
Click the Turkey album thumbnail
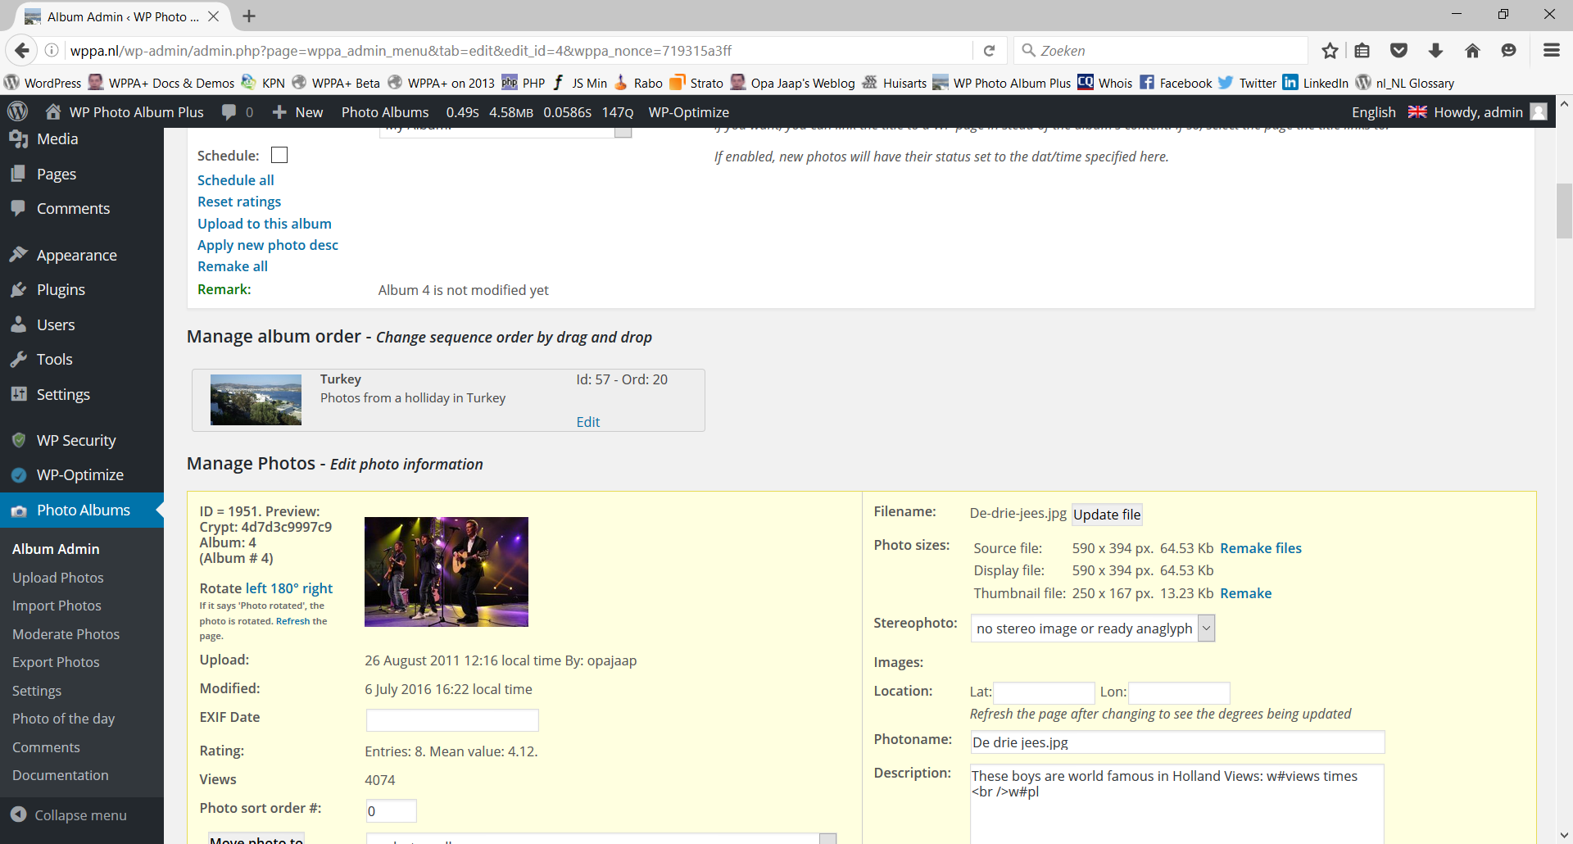256,400
